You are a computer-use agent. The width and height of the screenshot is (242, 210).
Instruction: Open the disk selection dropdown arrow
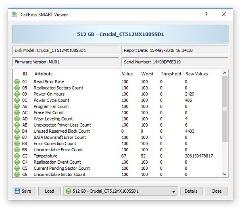point(173,191)
